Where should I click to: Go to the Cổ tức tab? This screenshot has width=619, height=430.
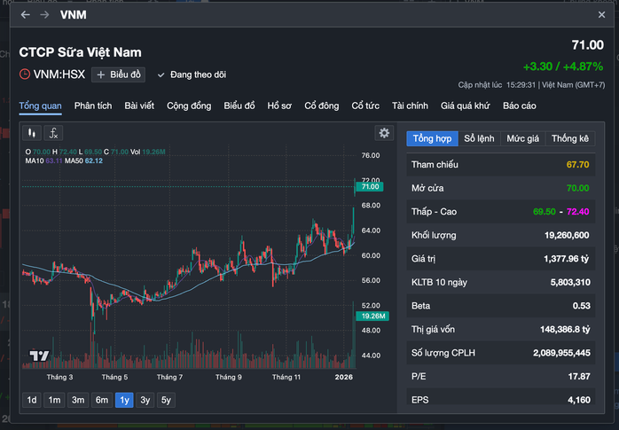pos(364,106)
